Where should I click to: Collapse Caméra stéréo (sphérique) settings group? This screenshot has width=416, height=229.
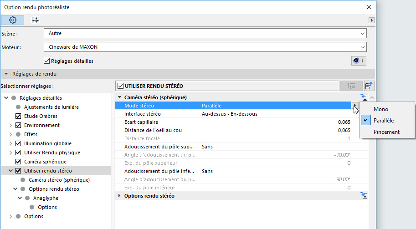click(x=119, y=97)
